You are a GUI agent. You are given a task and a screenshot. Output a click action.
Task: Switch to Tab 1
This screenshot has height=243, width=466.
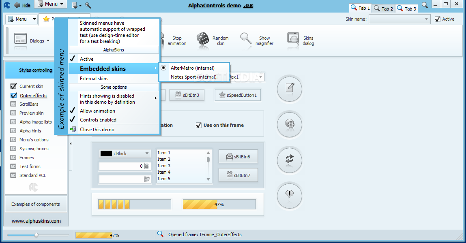(360, 8)
